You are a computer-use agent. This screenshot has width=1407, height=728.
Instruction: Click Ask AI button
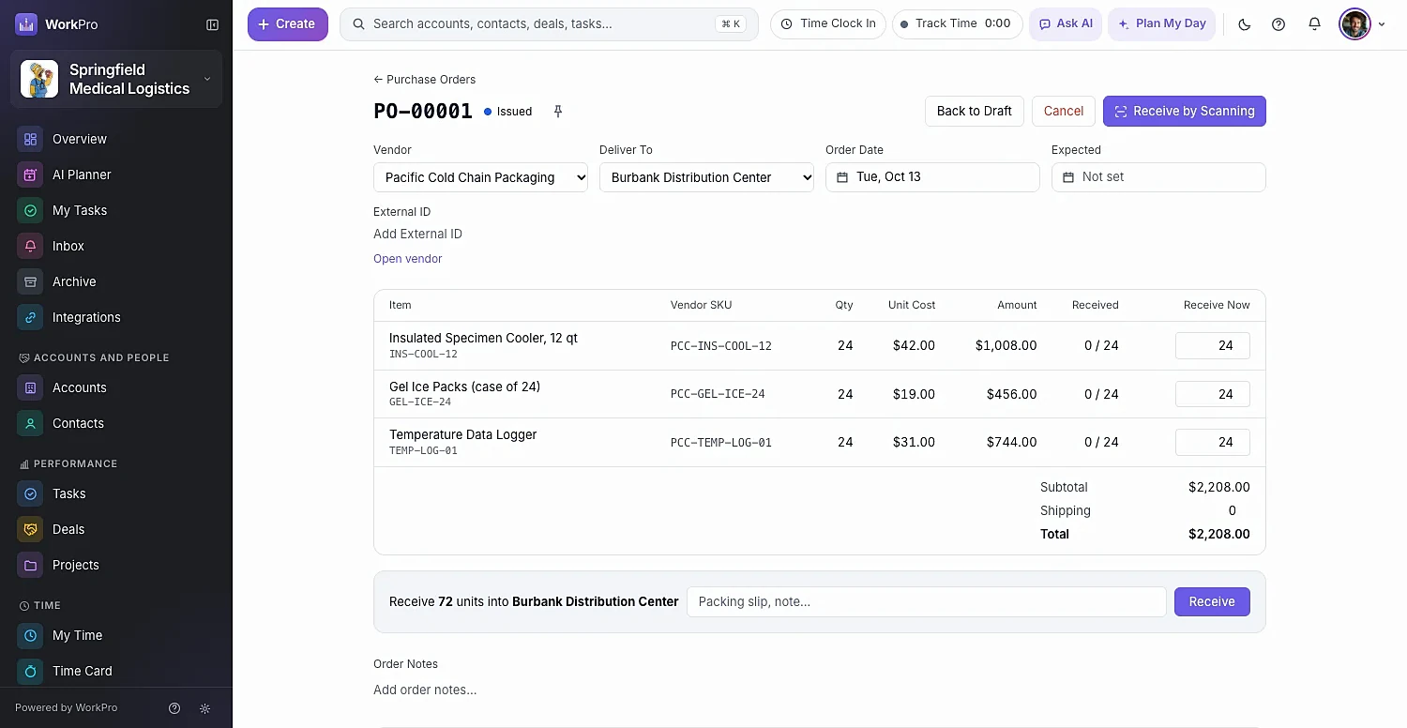(1066, 24)
